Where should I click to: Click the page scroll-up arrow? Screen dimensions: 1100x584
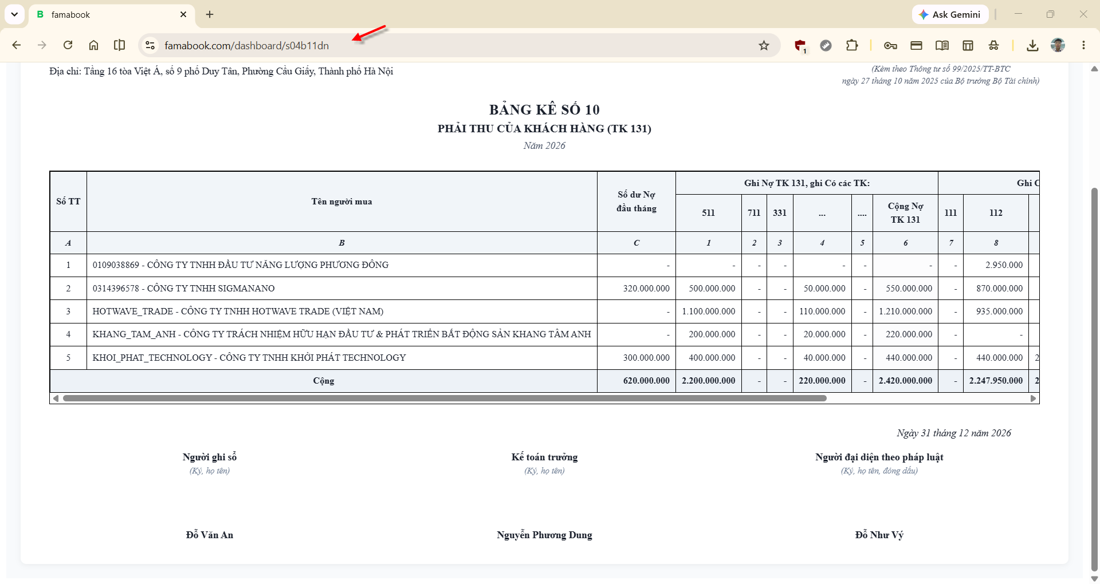(x=1094, y=69)
